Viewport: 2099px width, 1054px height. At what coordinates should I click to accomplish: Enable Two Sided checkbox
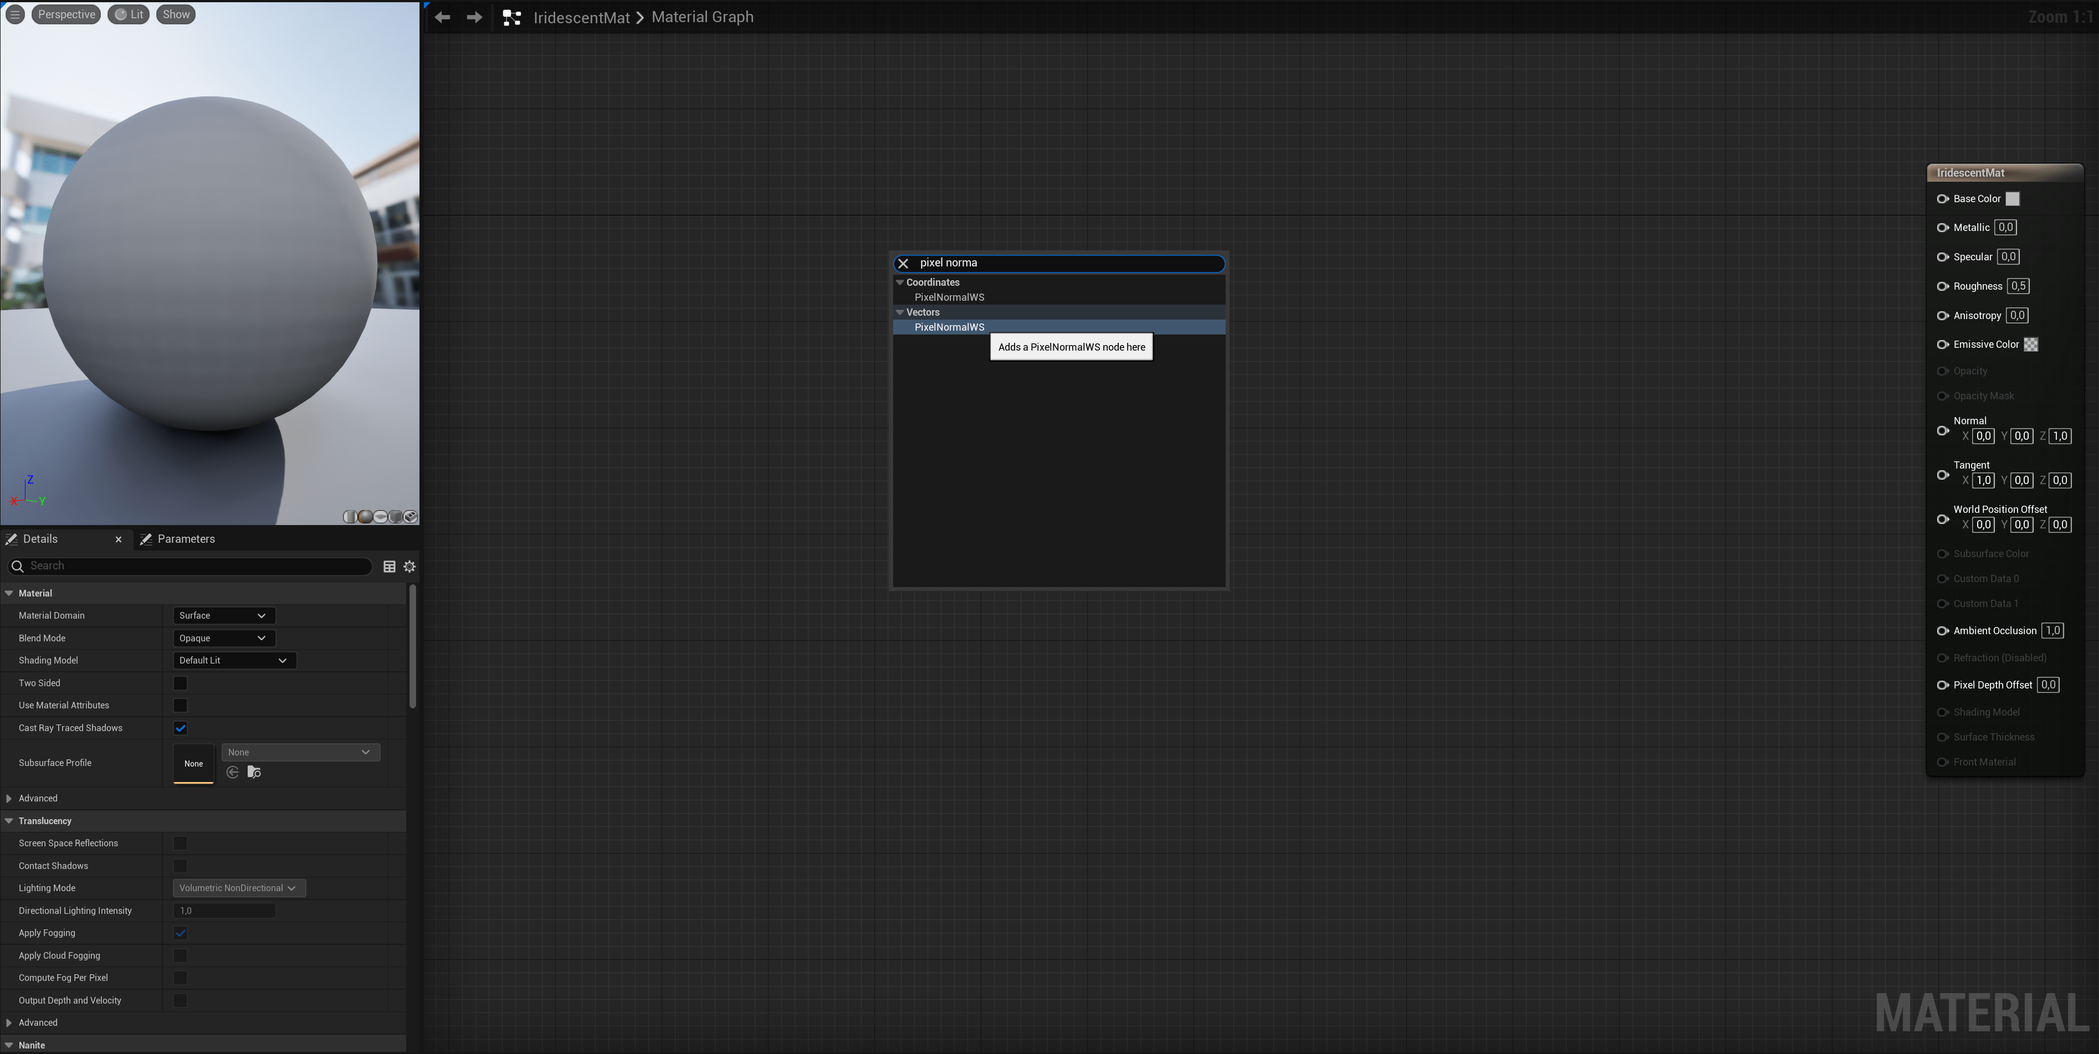[x=180, y=683]
